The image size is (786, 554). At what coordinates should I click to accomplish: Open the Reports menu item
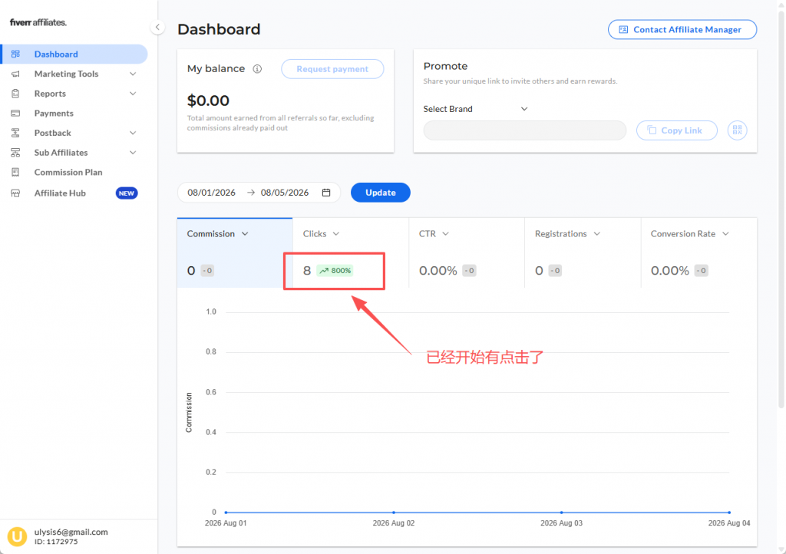tap(74, 94)
